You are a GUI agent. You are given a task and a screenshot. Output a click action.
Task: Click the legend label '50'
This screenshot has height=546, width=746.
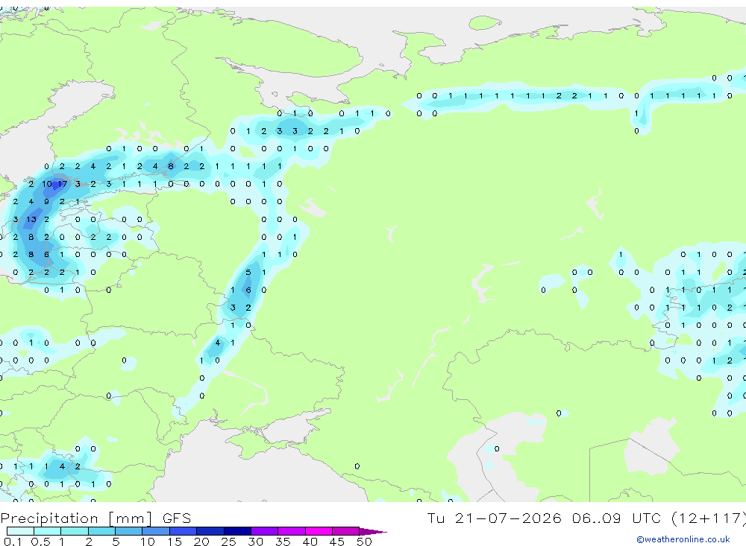(x=364, y=542)
